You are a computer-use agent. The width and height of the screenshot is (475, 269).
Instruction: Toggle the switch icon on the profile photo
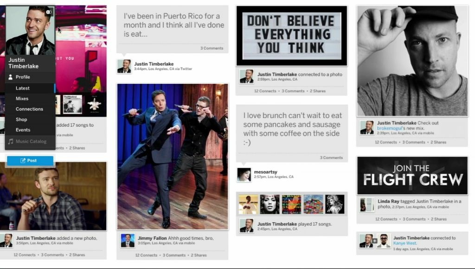tap(49, 12)
